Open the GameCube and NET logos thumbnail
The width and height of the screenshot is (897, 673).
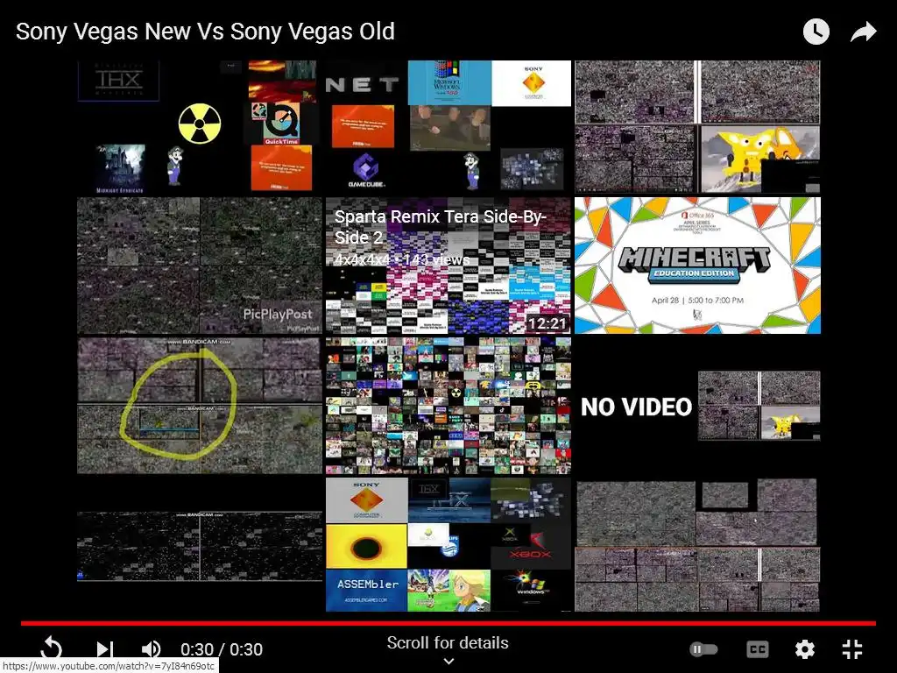(x=448, y=126)
